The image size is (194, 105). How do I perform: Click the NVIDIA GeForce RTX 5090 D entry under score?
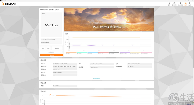click(51, 39)
